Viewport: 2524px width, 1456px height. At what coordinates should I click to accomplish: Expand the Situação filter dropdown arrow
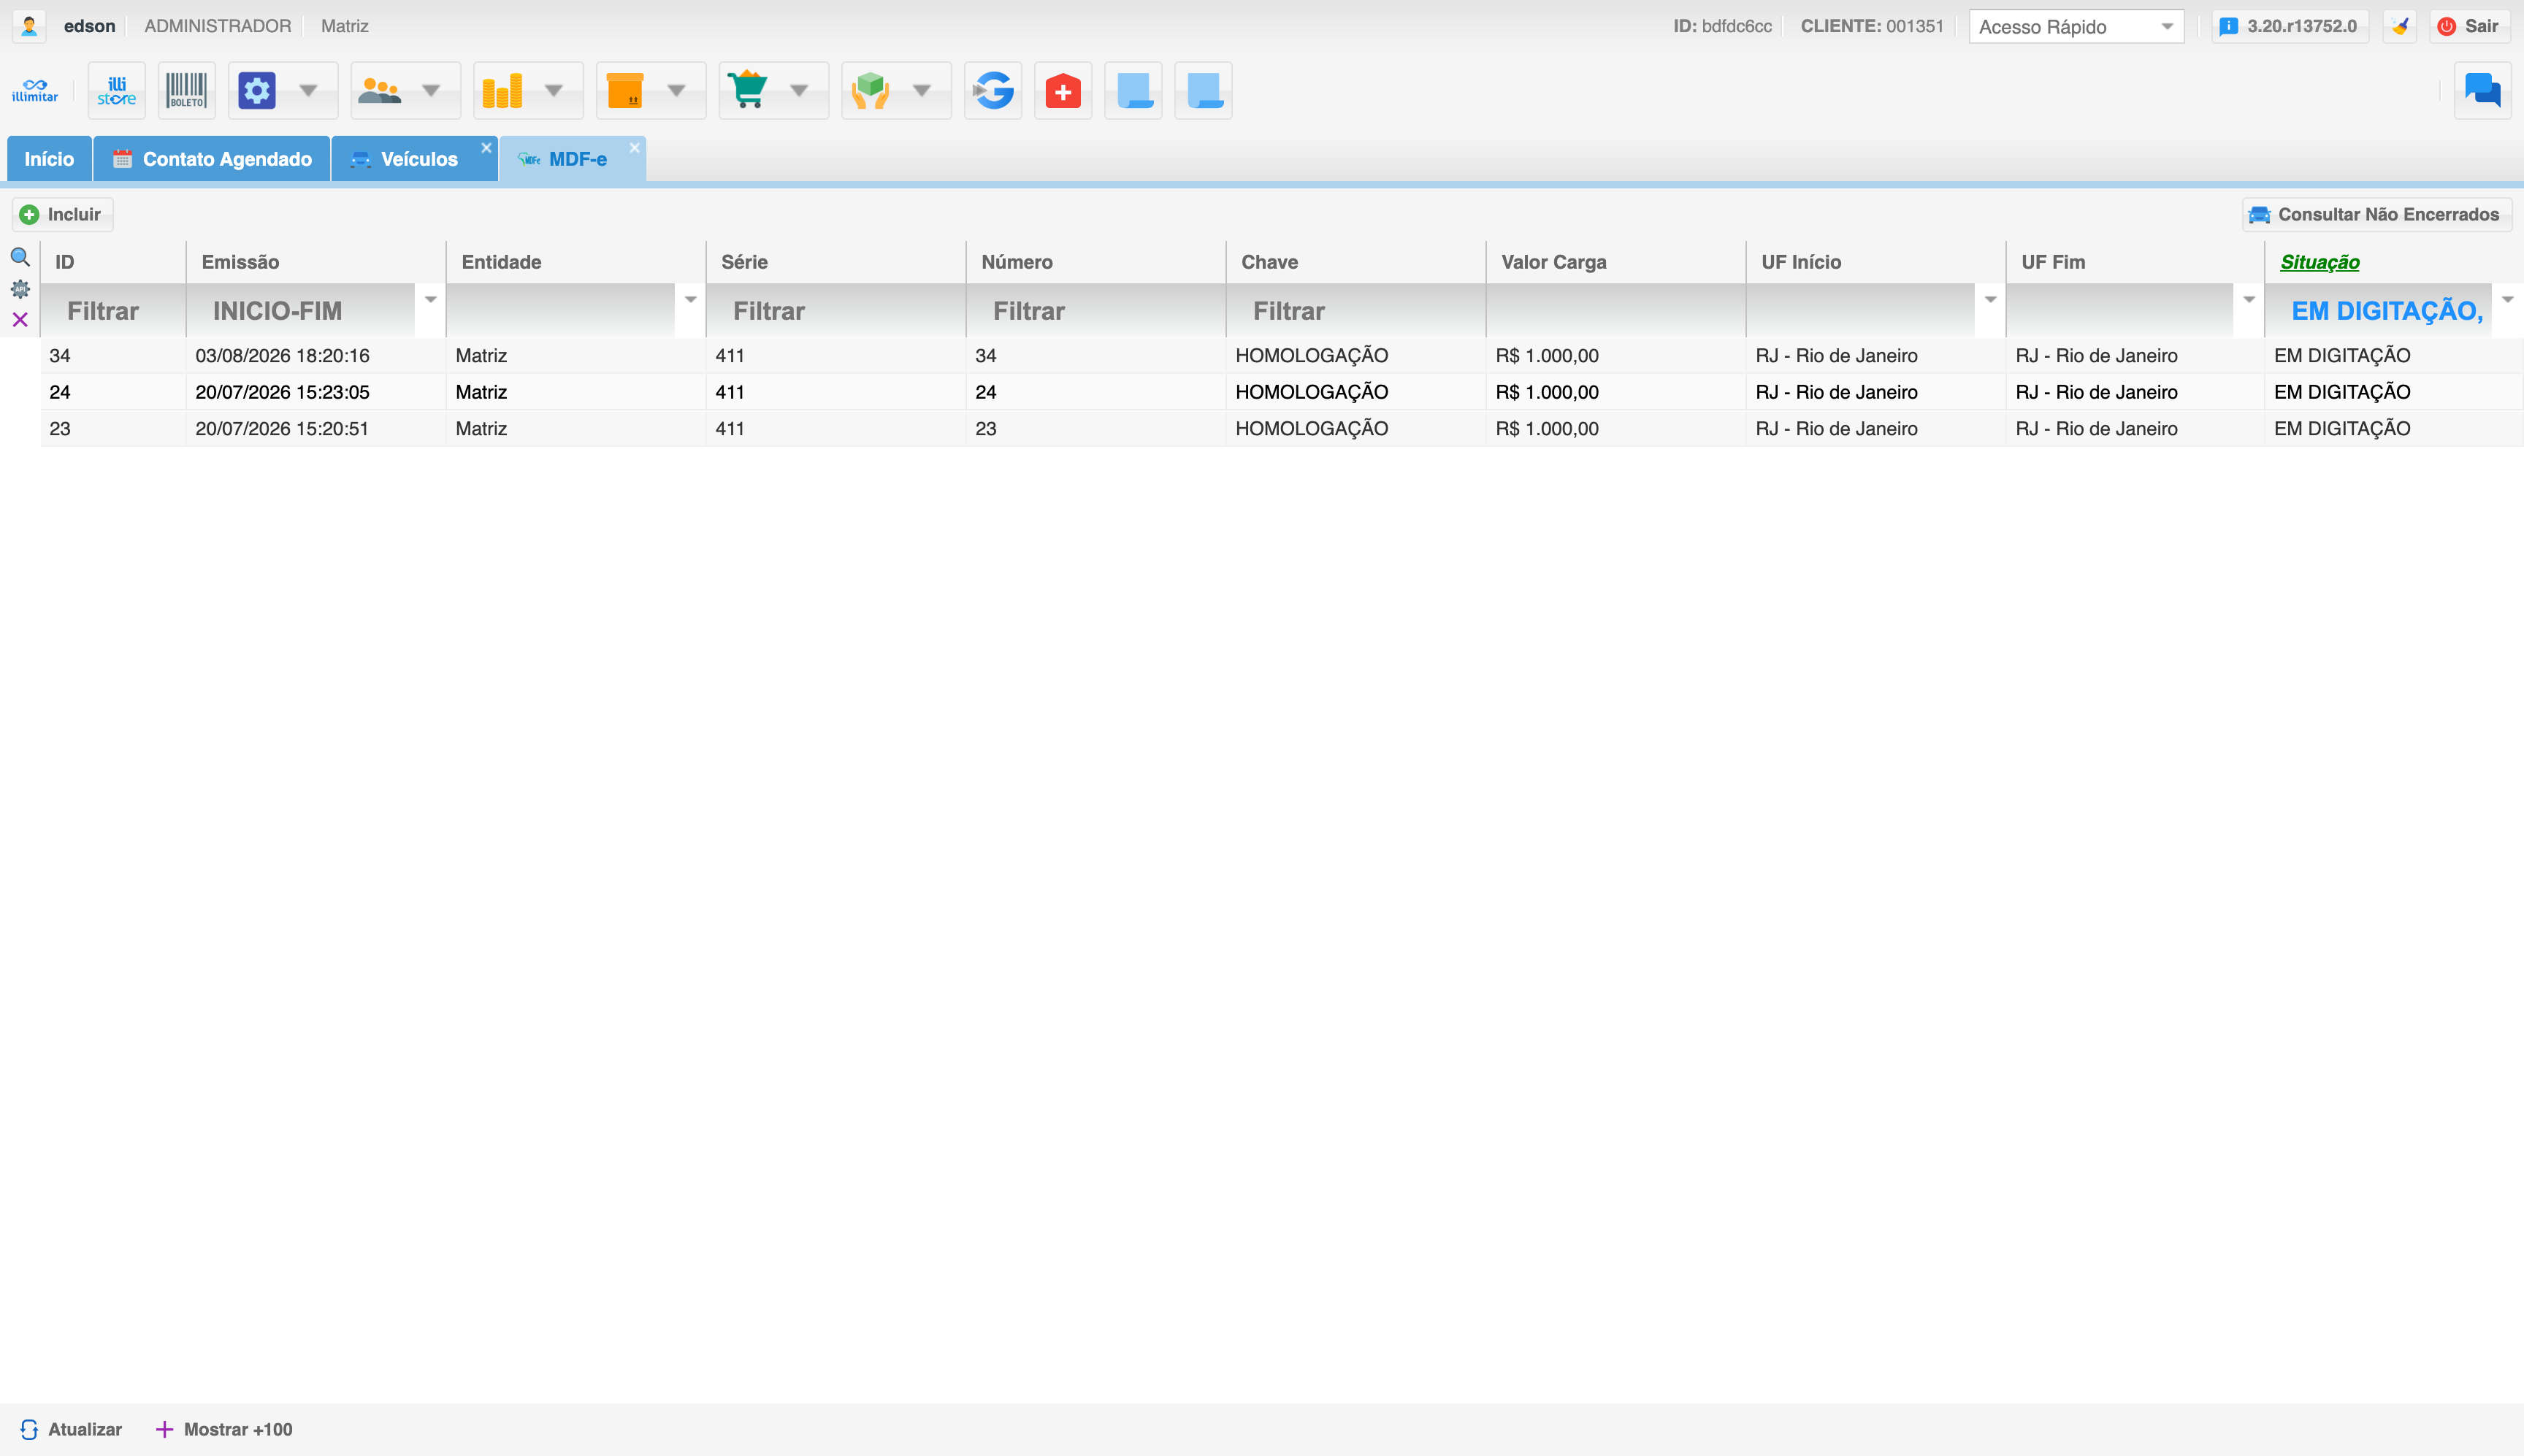pos(2508,300)
